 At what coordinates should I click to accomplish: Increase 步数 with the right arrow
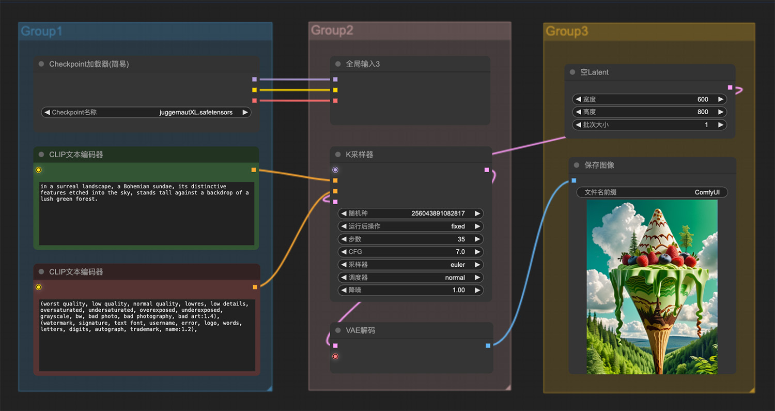tap(477, 239)
